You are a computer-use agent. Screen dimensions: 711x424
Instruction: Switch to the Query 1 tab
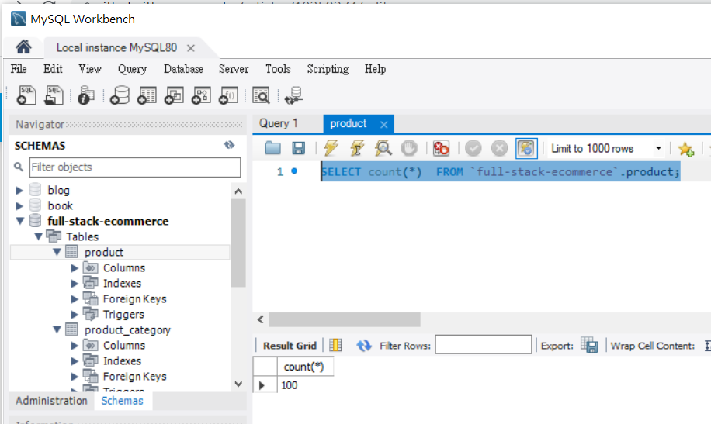tap(279, 123)
